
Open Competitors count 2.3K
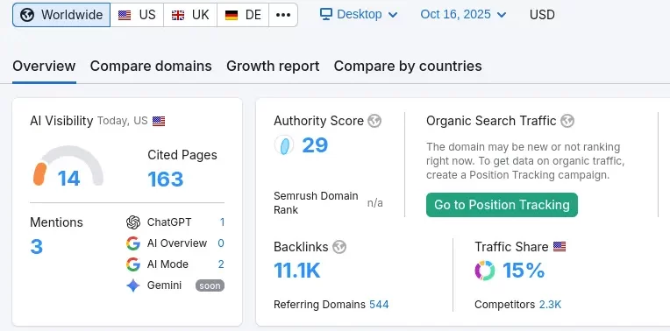click(x=550, y=305)
